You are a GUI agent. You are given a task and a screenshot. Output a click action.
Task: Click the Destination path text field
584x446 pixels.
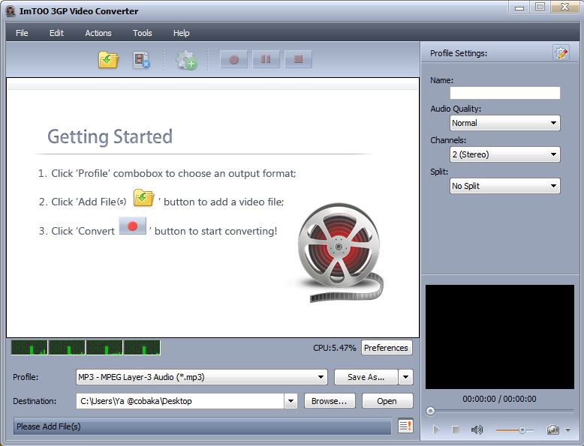pyautogui.click(x=180, y=401)
